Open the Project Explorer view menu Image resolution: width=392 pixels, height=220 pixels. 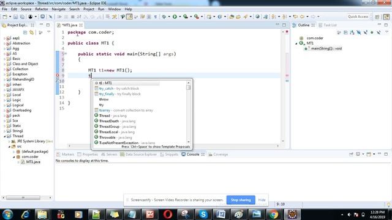49,32
